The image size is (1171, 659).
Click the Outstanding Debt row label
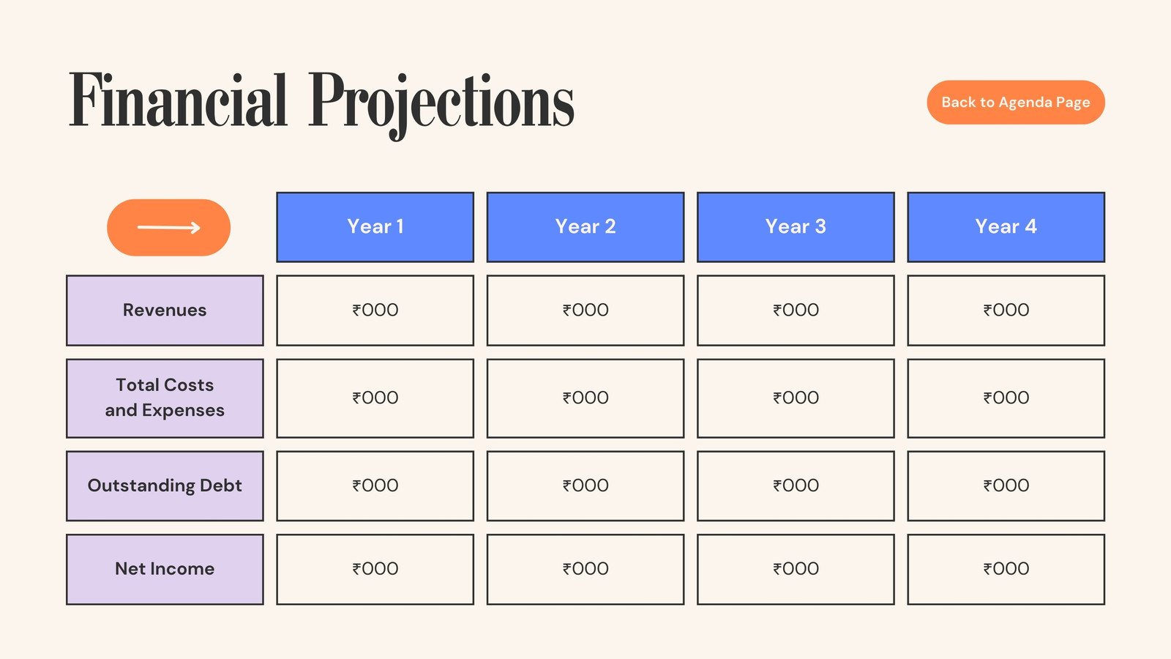165,486
